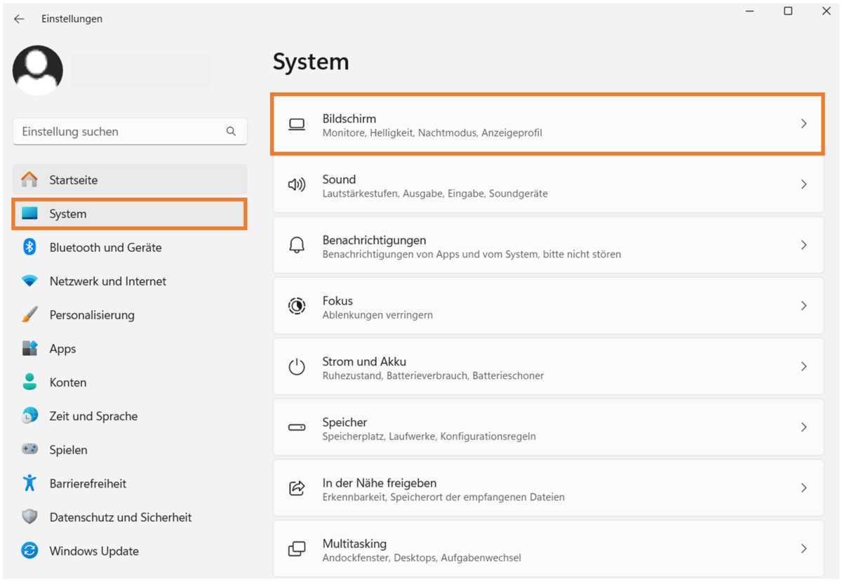Open Fokus using the right chevron
This screenshot has width=842, height=583.
(x=804, y=306)
